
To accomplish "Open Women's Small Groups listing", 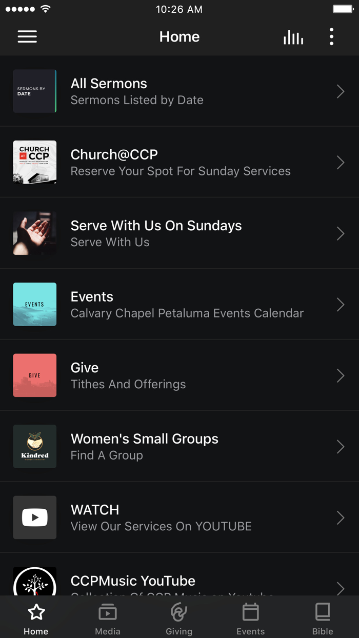I will 180,446.
